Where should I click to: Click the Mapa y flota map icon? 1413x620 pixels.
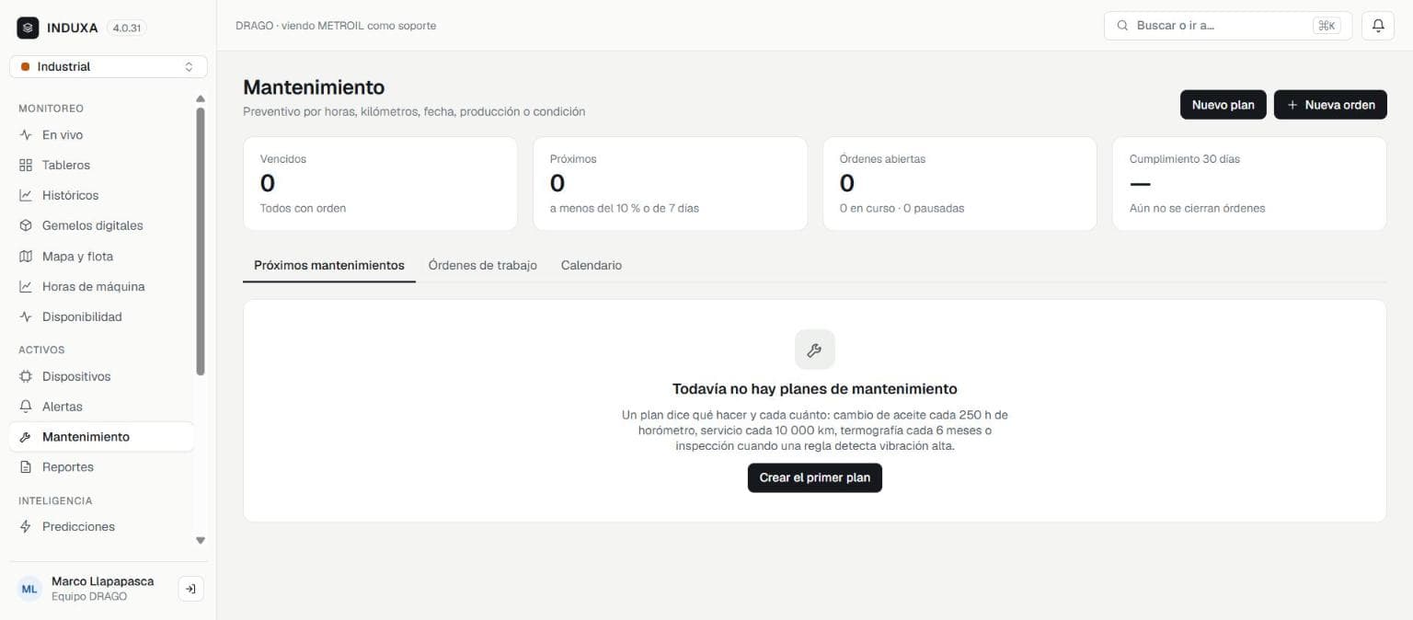(x=26, y=257)
